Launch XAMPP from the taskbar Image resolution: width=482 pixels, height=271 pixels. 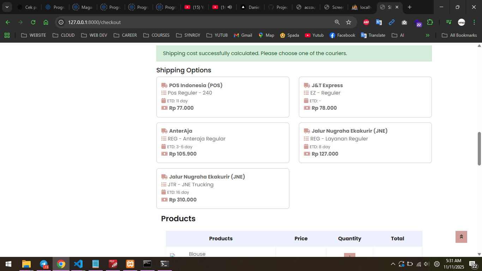130,264
